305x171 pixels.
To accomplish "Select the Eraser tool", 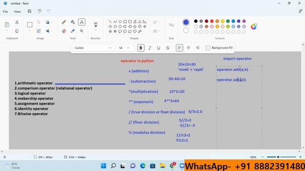I will tap(64, 31).
